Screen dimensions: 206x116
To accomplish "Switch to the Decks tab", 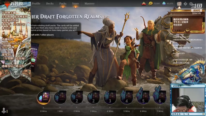I will (x=50, y=4).
